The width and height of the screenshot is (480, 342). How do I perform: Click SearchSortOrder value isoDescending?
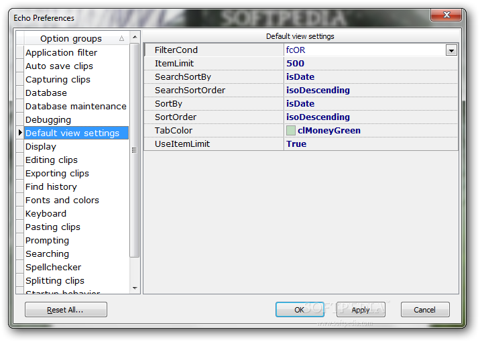tap(318, 91)
